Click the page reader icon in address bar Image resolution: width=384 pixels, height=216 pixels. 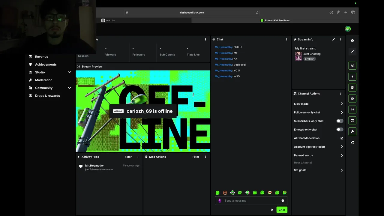click(x=127, y=13)
